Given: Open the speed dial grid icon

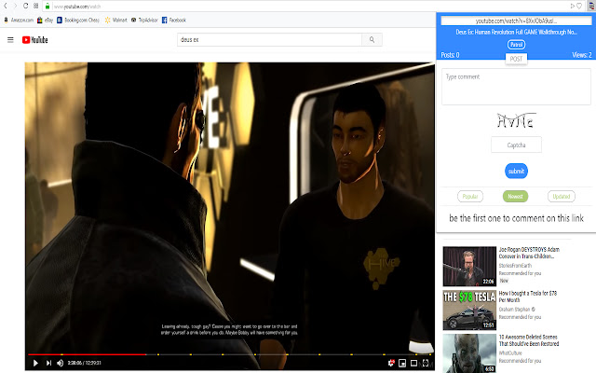Looking at the screenshot, I should click(35, 6).
